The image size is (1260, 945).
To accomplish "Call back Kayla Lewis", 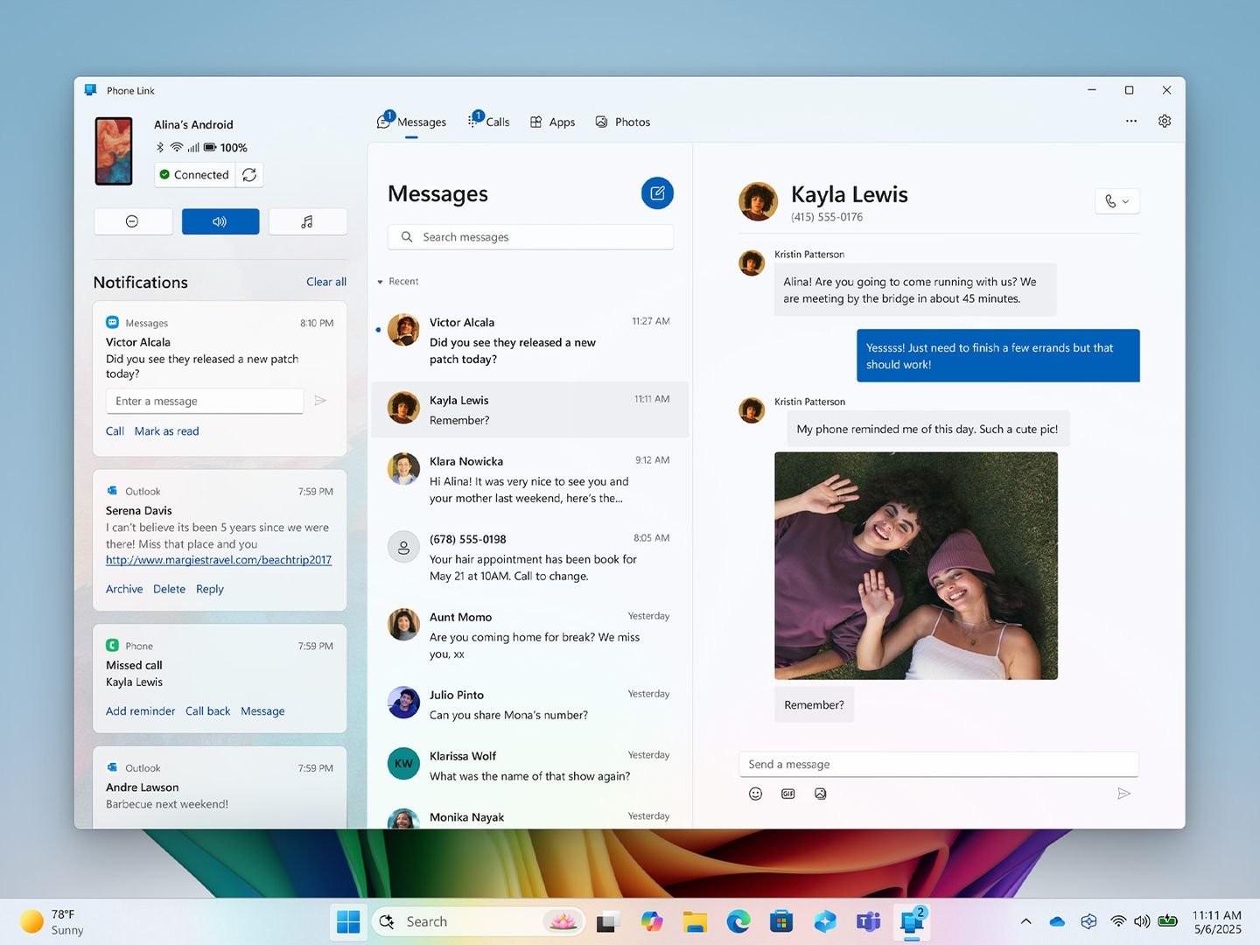I will tap(207, 711).
